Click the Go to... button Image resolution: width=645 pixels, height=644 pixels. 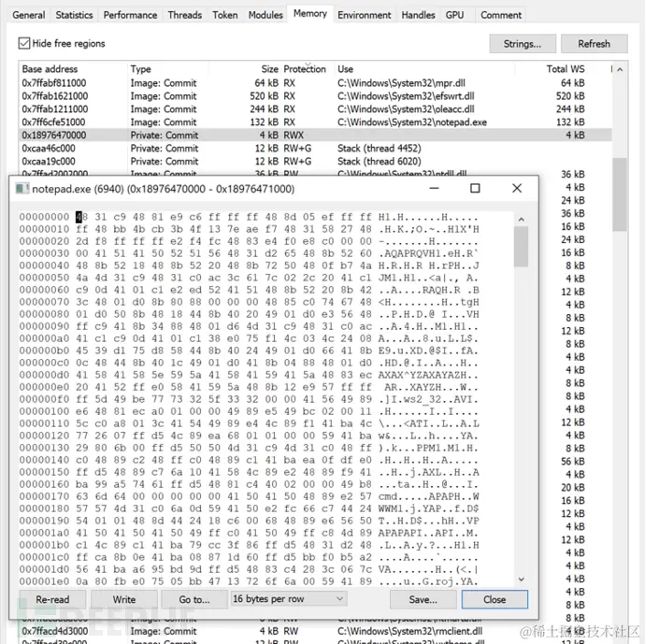click(x=194, y=599)
